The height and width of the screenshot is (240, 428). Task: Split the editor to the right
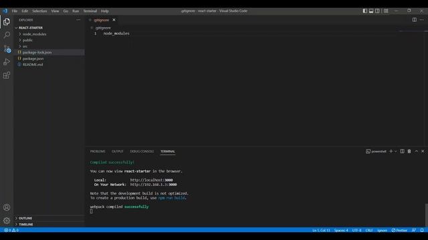pos(415,19)
